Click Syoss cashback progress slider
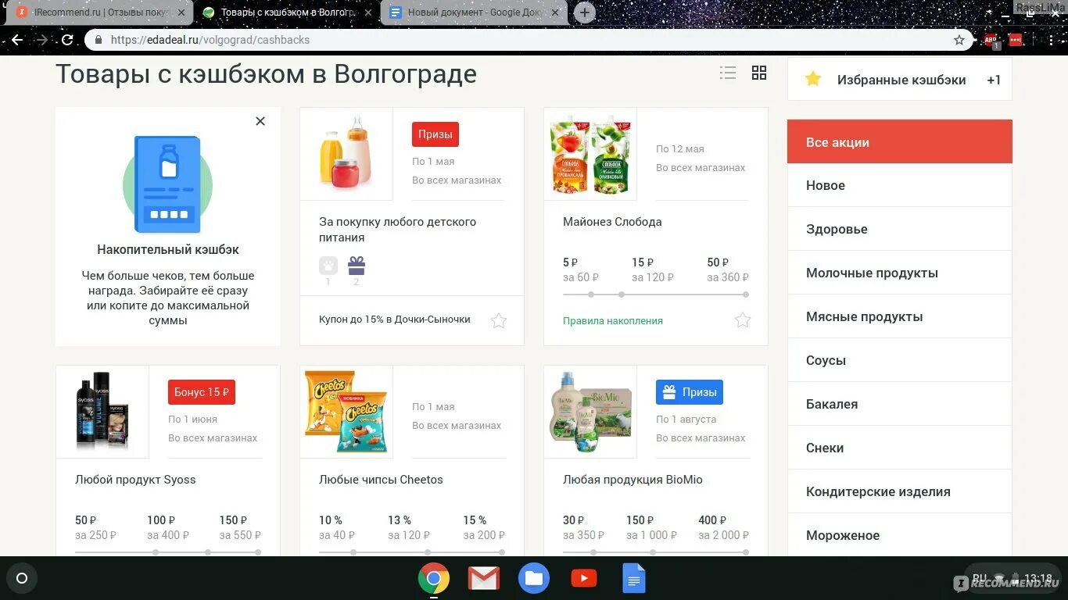 tap(168, 552)
